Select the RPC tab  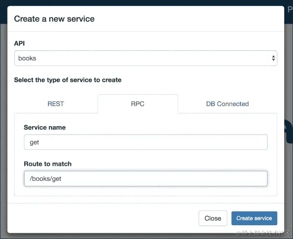click(137, 104)
